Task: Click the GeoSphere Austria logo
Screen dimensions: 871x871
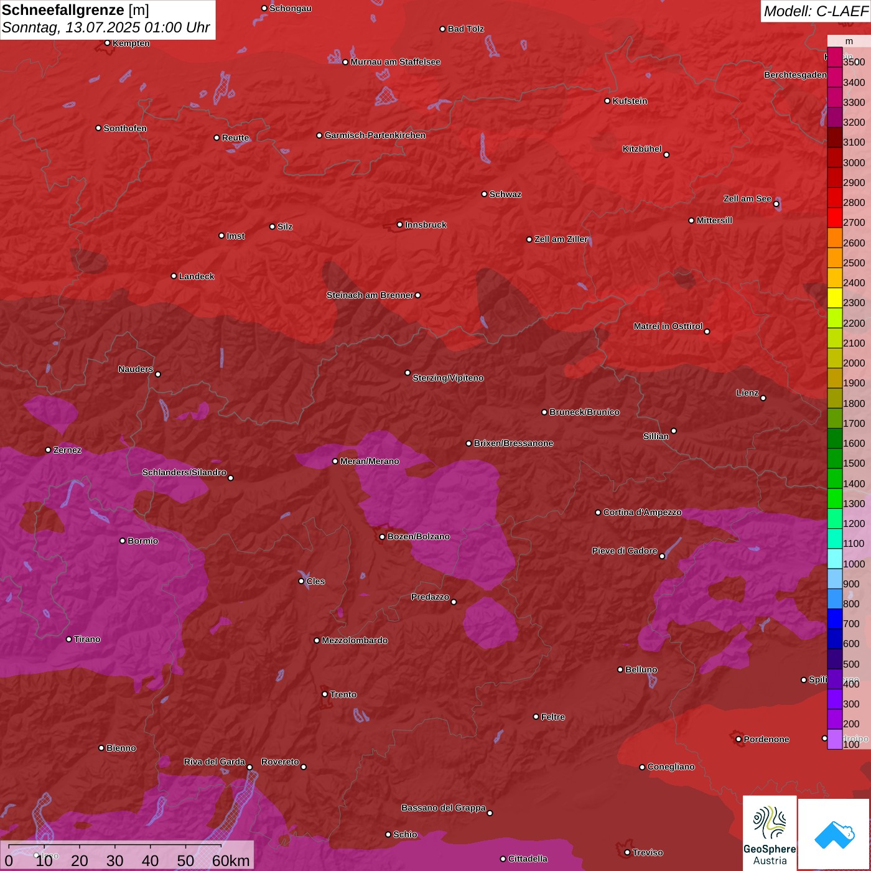Action: (x=770, y=833)
